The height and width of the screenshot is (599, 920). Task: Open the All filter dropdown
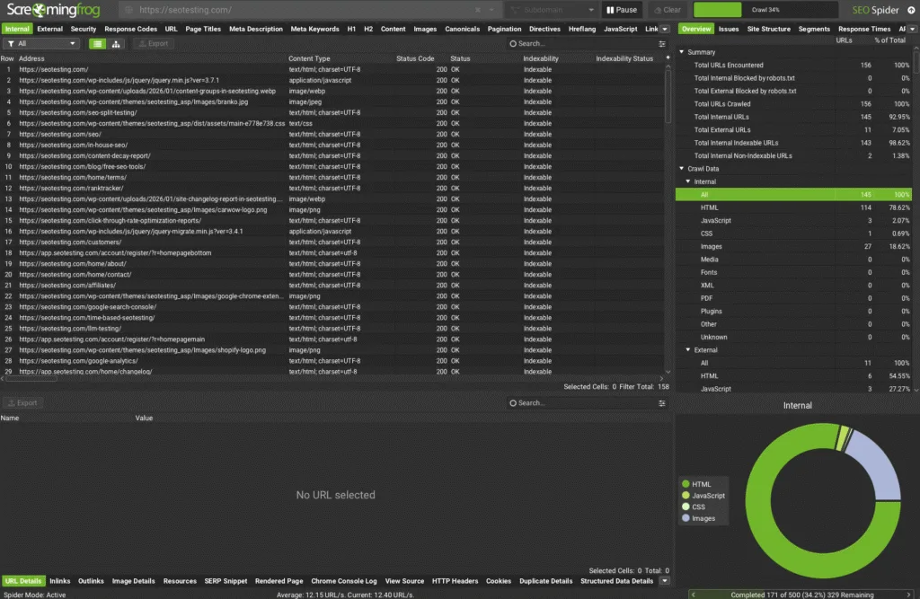tap(42, 43)
